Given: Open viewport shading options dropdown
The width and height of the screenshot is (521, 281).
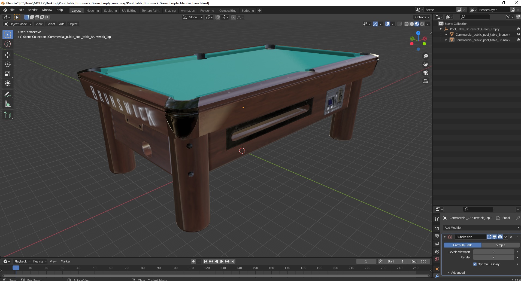Looking at the screenshot, I should [427, 24].
